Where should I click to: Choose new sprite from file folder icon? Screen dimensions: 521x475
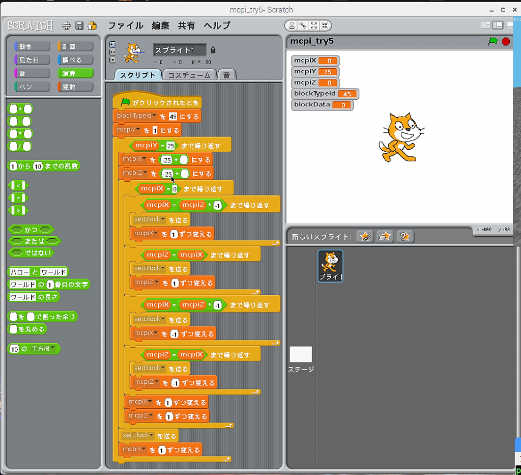[385, 236]
